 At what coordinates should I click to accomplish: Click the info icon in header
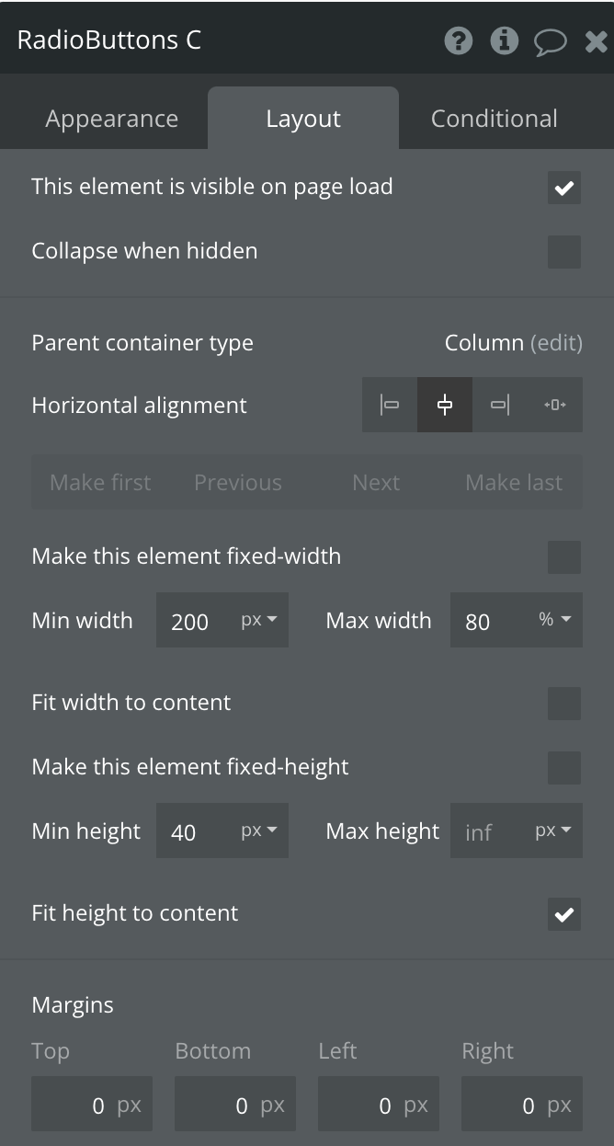click(x=504, y=40)
